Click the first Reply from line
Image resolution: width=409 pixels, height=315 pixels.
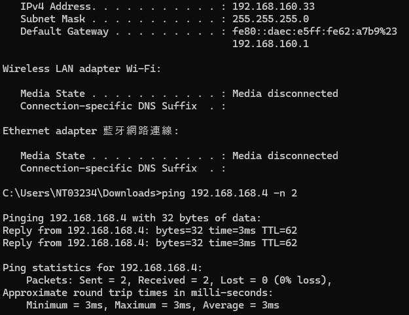coord(150,231)
